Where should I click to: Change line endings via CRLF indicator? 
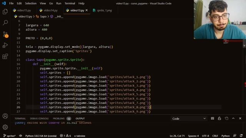click(x=215, y=136)
